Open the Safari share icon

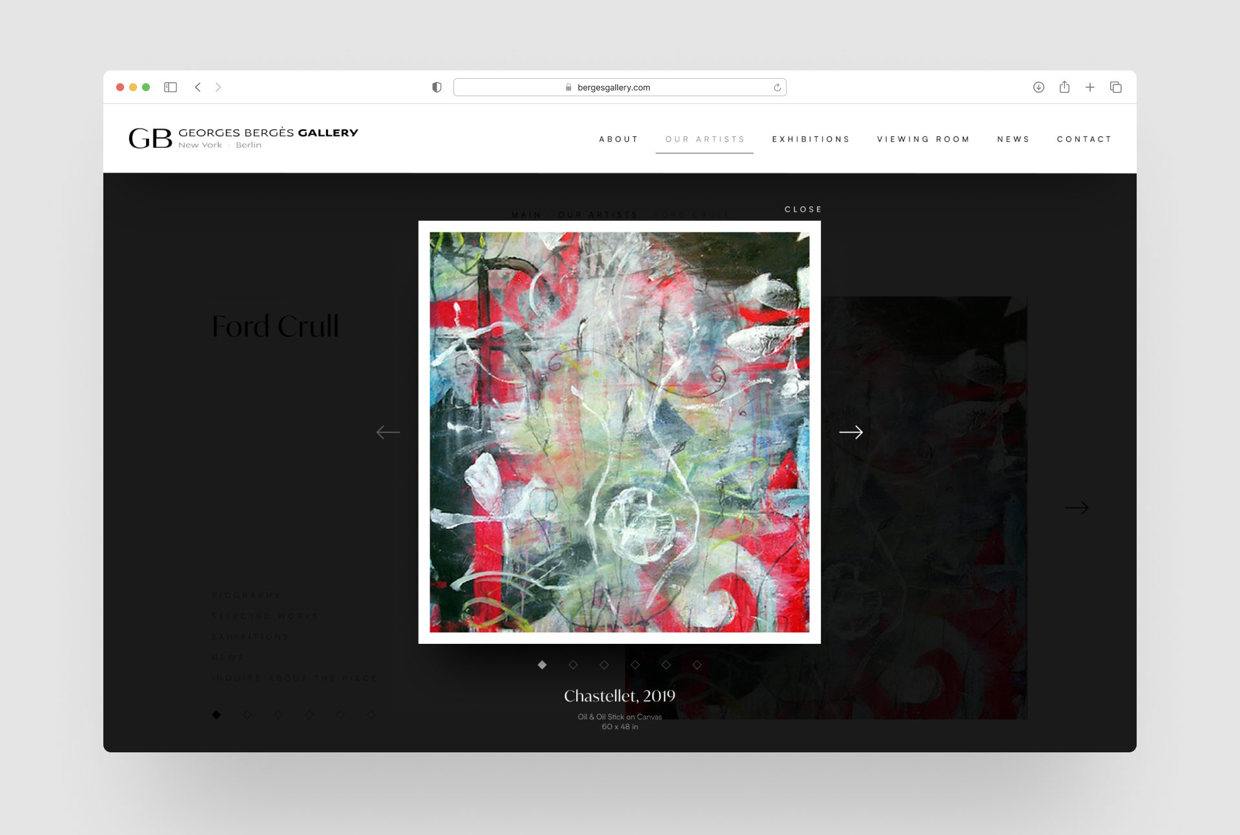click(x=1064, y=87)
